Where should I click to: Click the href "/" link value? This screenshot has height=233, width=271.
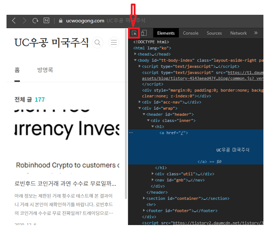coord(182,133)
